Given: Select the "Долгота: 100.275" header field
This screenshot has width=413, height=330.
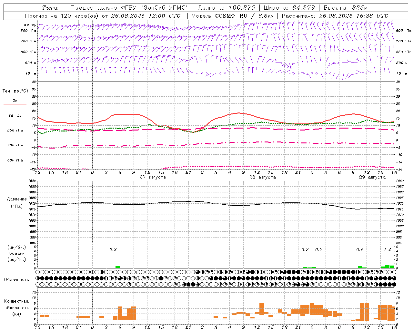Looking at the screenshot, I should [227, 8].
